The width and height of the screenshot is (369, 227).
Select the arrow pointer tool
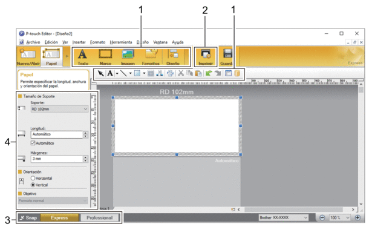tap(101, 73)
